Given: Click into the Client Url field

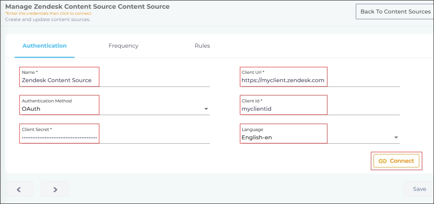Looking at the screenshot, I should 283,80.
